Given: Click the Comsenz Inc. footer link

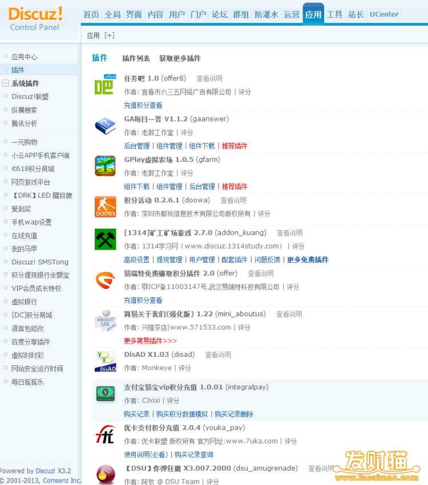Looking at the screenshot, I should tap(62, 480).
